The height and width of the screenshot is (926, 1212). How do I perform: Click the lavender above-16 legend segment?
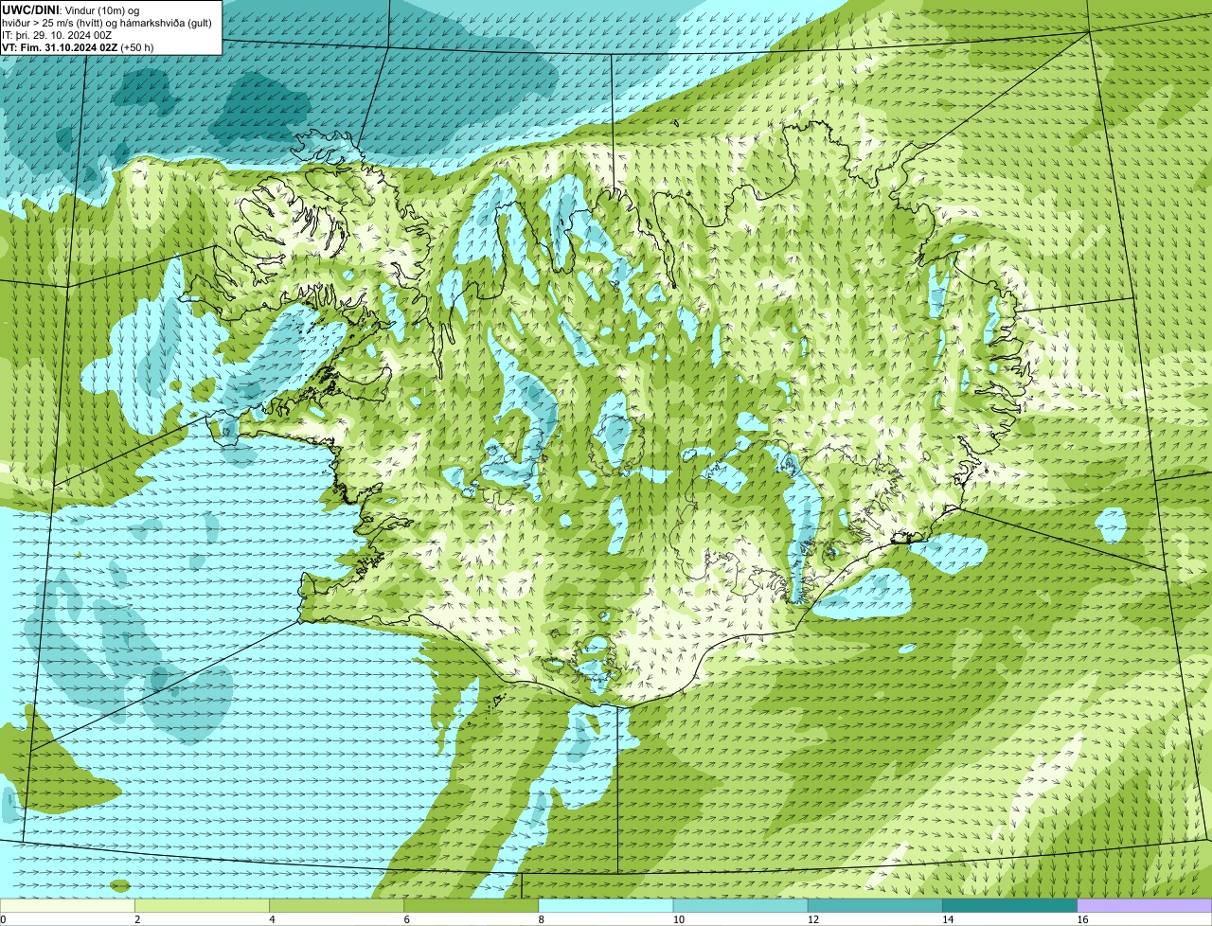coord(1145,905)
